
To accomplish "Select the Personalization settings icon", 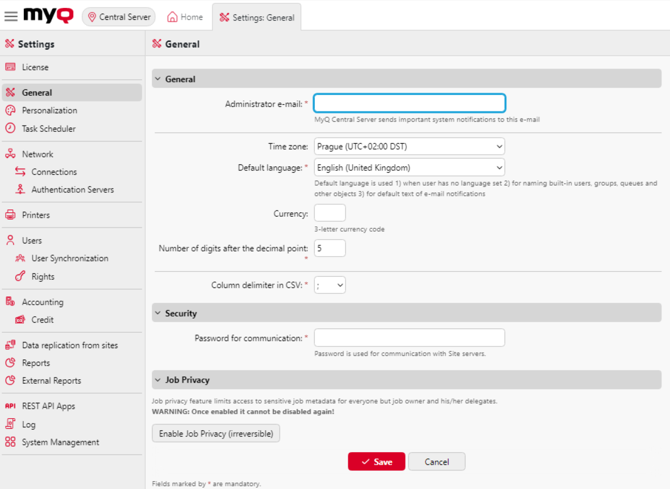I will pyautogui.click(x=9, y=110).
